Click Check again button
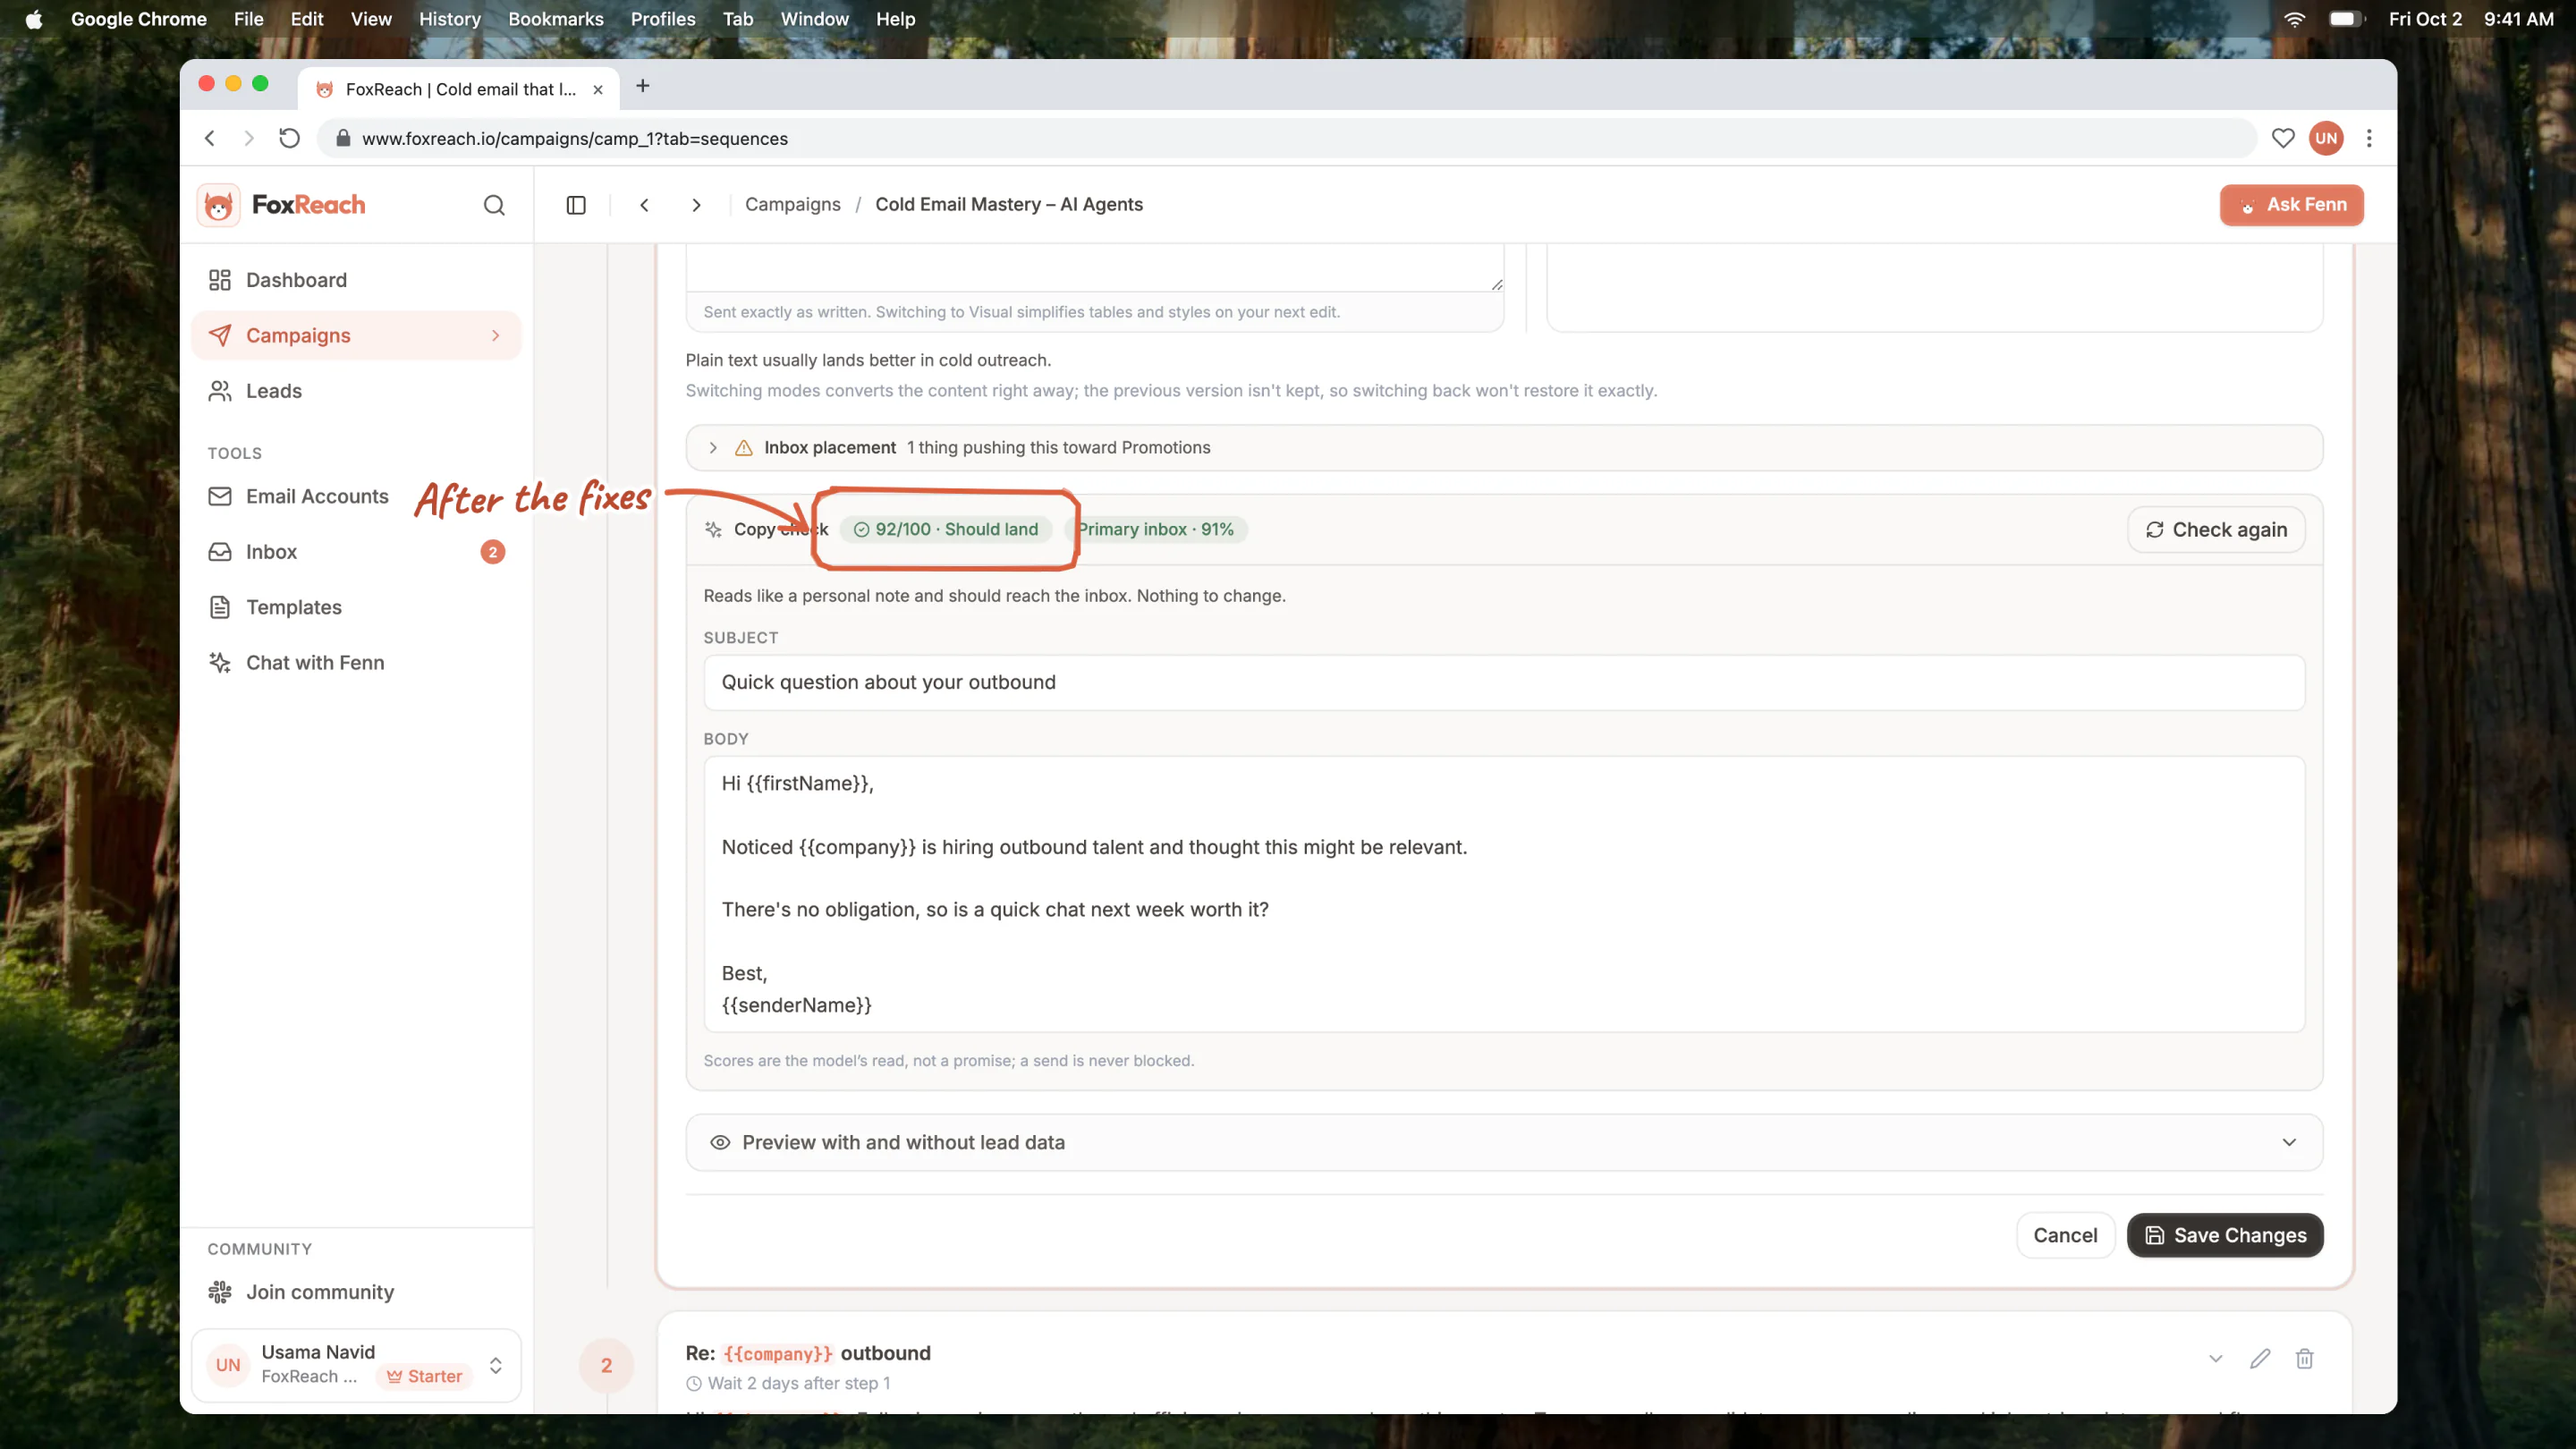The image size is (2576, 1449). click(2216, 530)
